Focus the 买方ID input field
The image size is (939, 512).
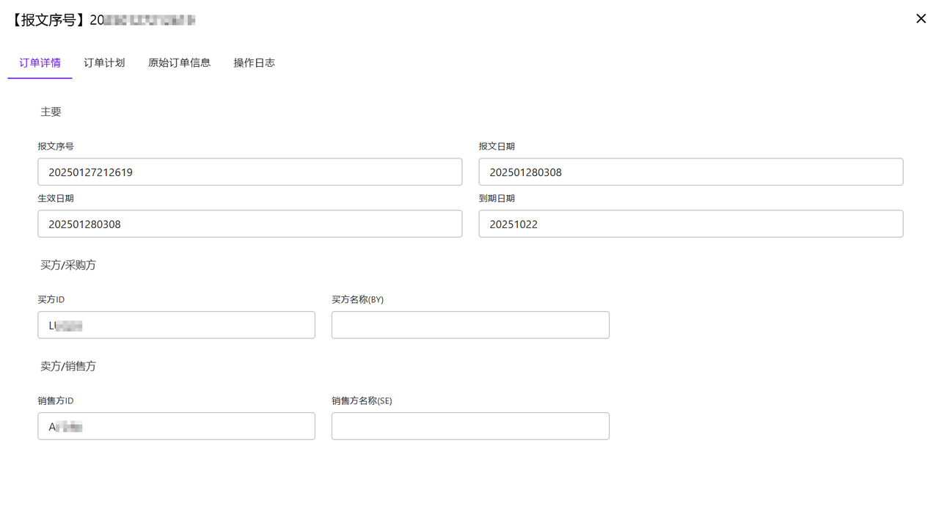pyautogui.click(x=176, y=326)
